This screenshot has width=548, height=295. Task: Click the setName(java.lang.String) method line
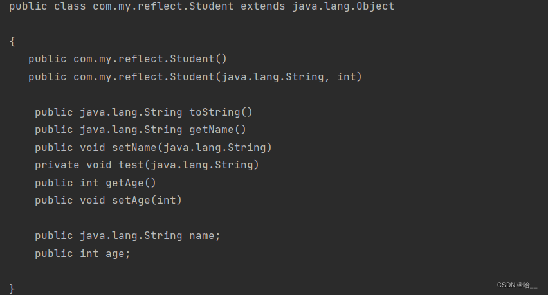coord(154,147)
